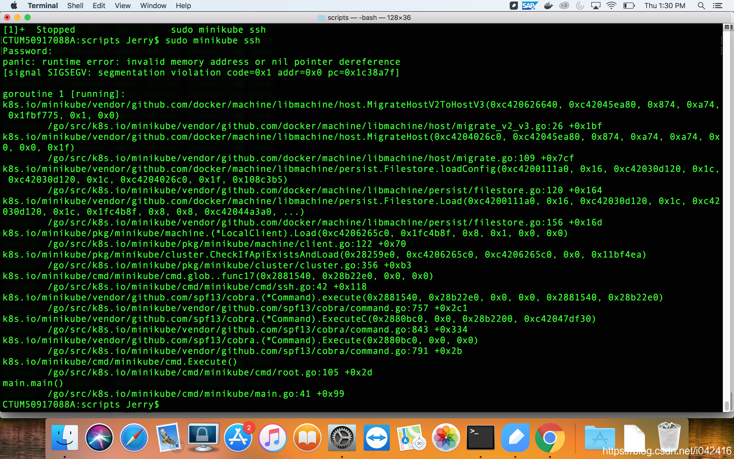The height and width of the screenshot is (459, 734).
Task: Open App Store with badge
Action: coord(238,437)
